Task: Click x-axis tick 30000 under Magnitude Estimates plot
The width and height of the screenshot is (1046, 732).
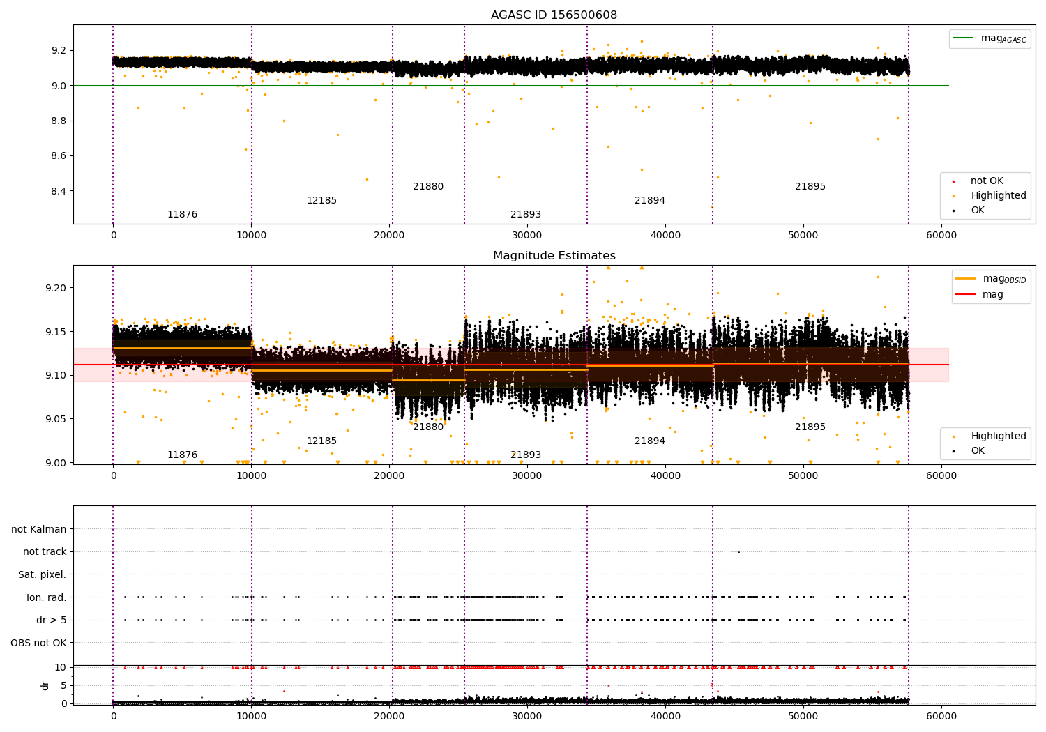Action: click(527, 475)
